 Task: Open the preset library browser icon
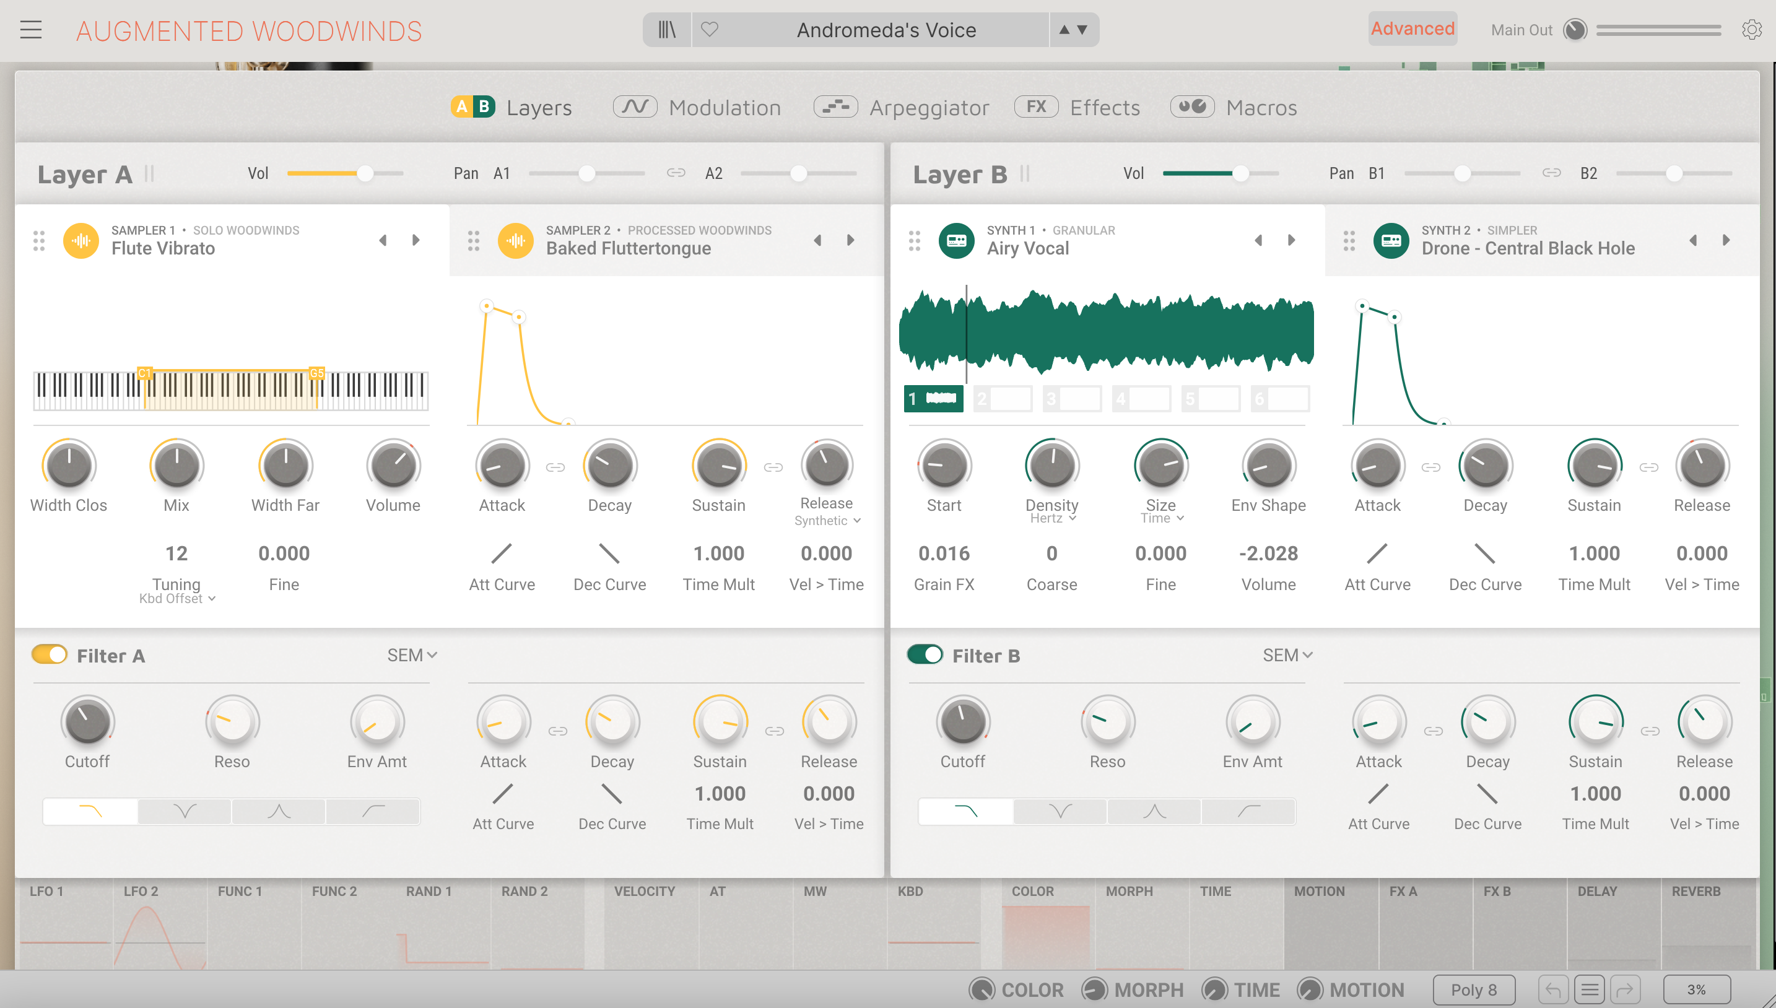(x=666, y=30)
